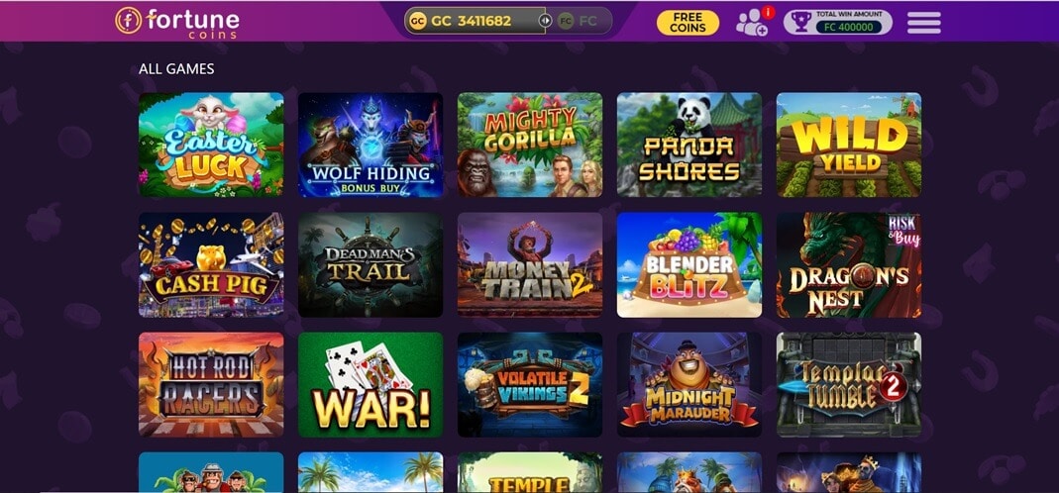1059x493 pixels.
Task: Toggle the GC/FC currency switch arrow
Action: click(x=545, y=21)
